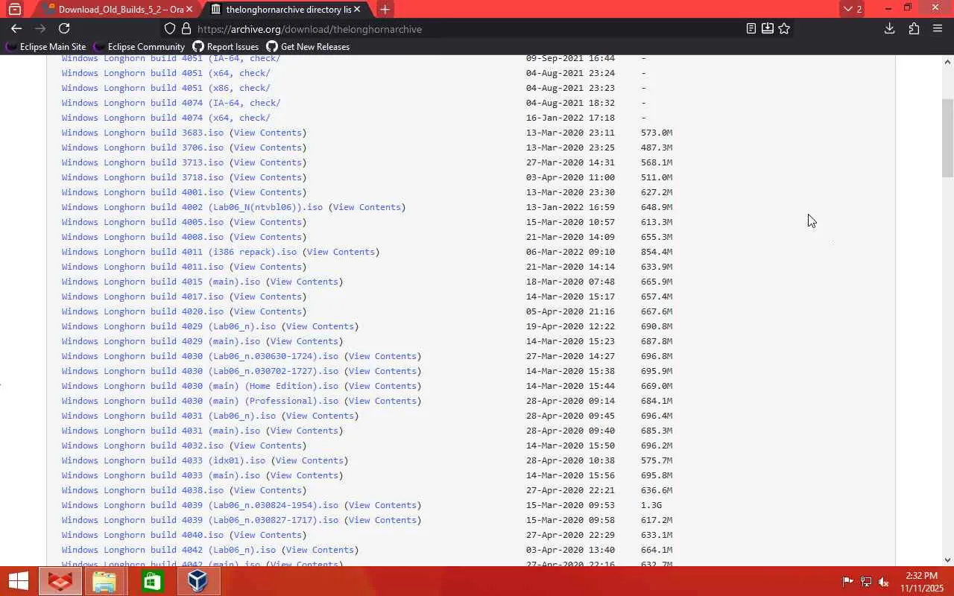The image size is (954, 596).
Task: Open build 4033 (idx01).iso link
Action: click(x=163, y=460)
